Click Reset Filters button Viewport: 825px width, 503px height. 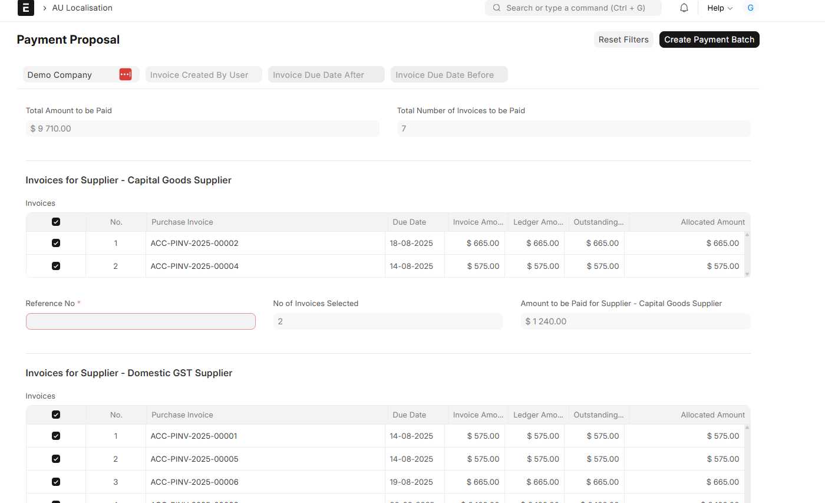(623, 40)
